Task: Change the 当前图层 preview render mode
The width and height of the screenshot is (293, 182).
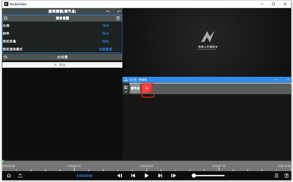Action: click(105, 49)
